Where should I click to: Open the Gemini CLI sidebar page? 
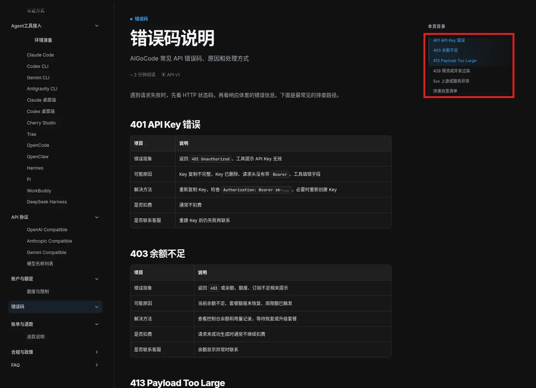coord(38,78)
